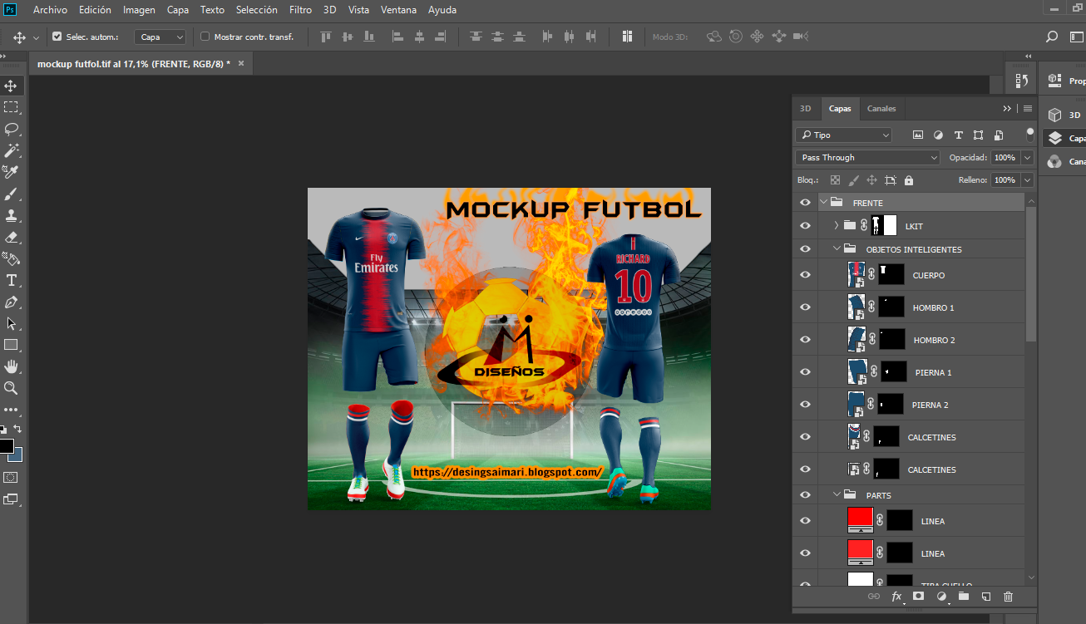Hide the CUERPO layer
The image size is (1086, 624).
tap(804, 275)
